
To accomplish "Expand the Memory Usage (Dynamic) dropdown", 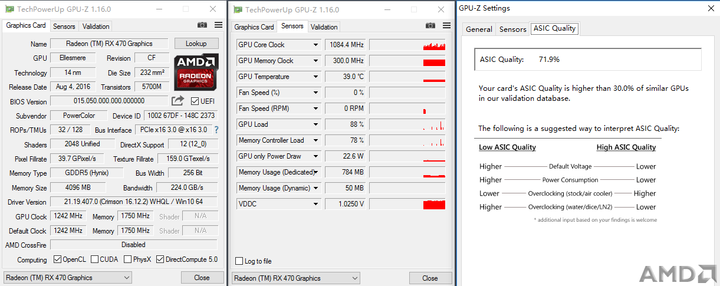I will (x=315, y=188).
